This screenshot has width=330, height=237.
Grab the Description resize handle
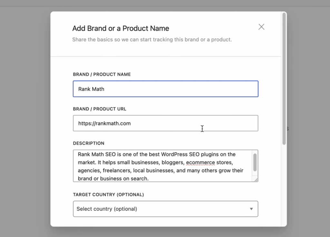(x=256, y=180)
